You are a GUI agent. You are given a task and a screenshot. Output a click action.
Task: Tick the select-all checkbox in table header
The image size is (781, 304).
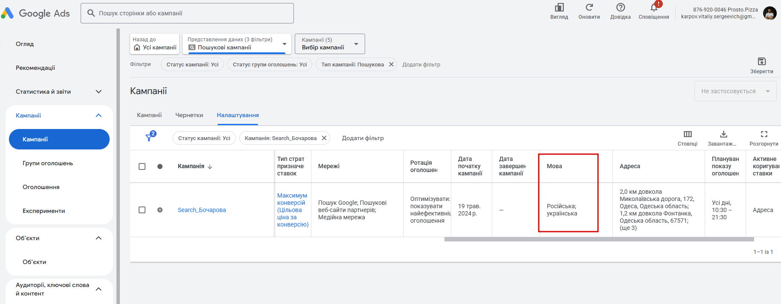click(x=142, y=166)
